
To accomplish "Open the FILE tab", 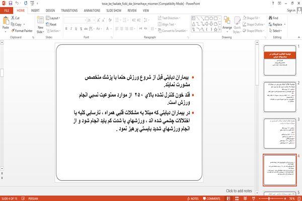I will [x=7, y=11].
